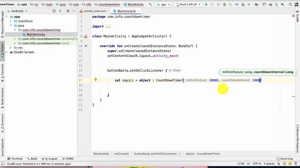Toggle tool window buttons icon at bottom-left
300x168 pixels.
3,164
